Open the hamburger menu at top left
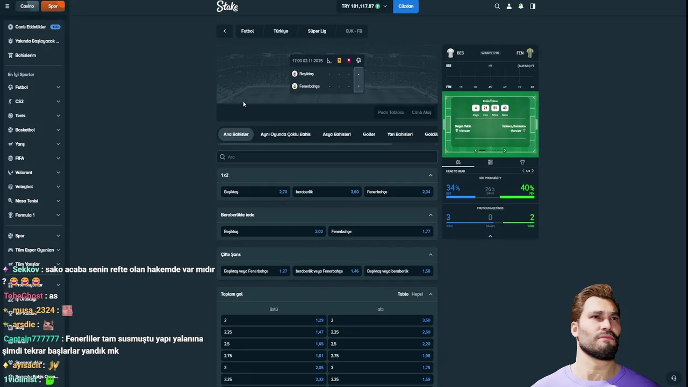Screen dimensions: 688x387 click(7, 6)
